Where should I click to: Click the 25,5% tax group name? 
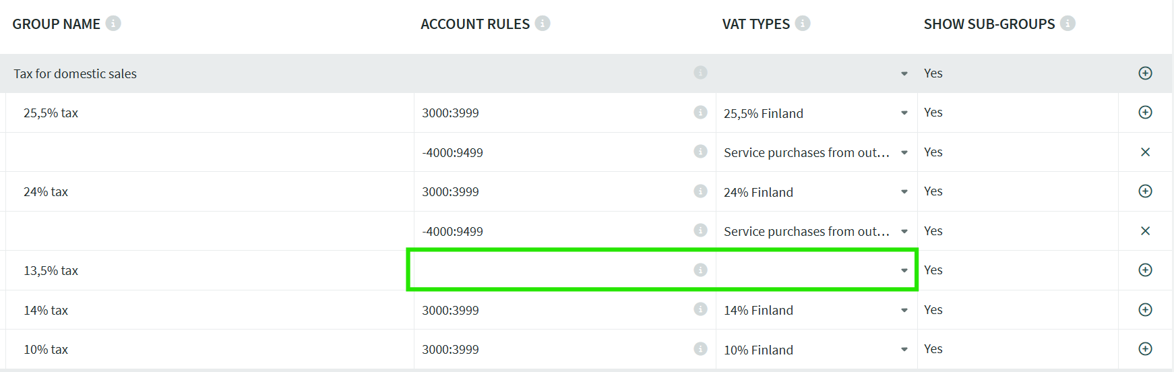pos(51,113)
